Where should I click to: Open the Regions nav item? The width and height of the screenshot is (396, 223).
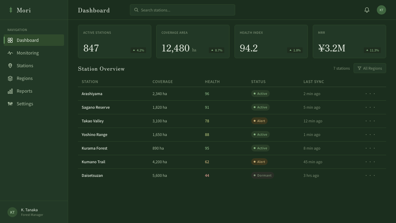tap(34, 78)
